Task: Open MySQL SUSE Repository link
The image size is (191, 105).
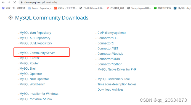Action: coord(36,43)
